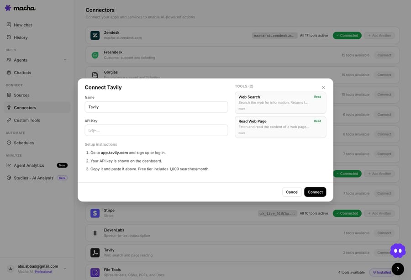411x280 pixels.
Task: Click the Macha logo
Action: click(x=20, y=8)
